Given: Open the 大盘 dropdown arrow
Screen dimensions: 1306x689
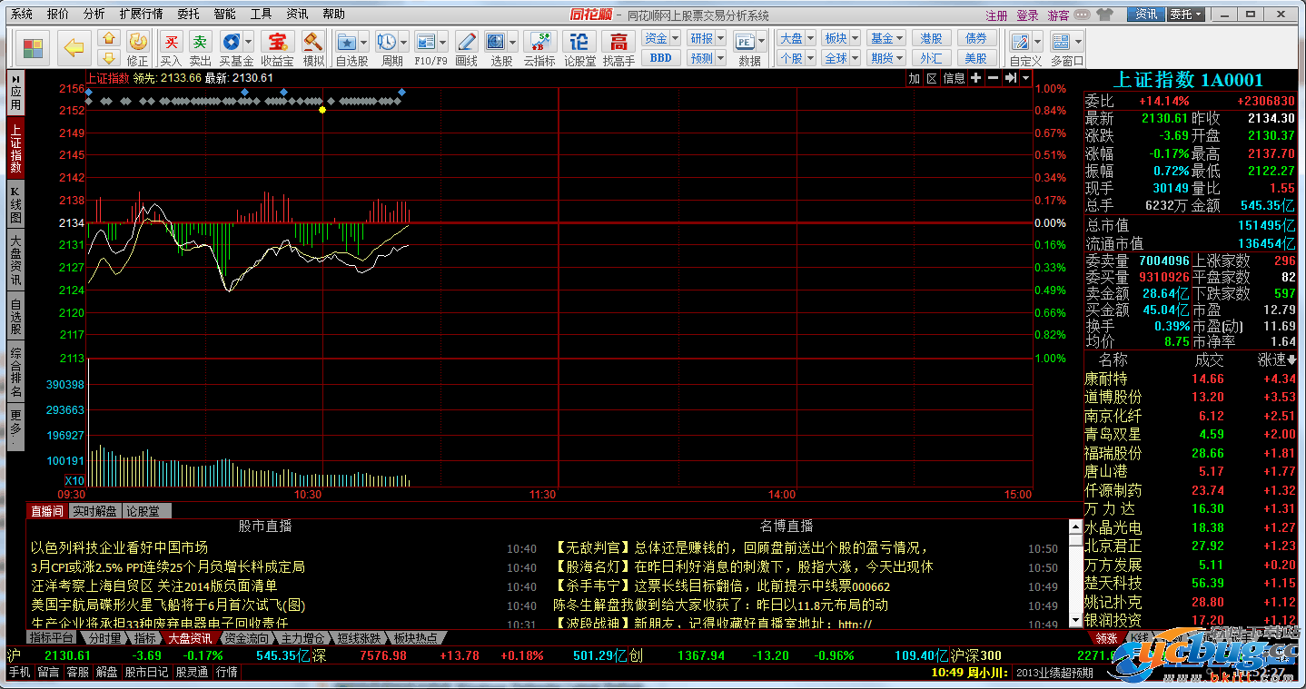Looking at the screenshot, I should tap(809, 38).
